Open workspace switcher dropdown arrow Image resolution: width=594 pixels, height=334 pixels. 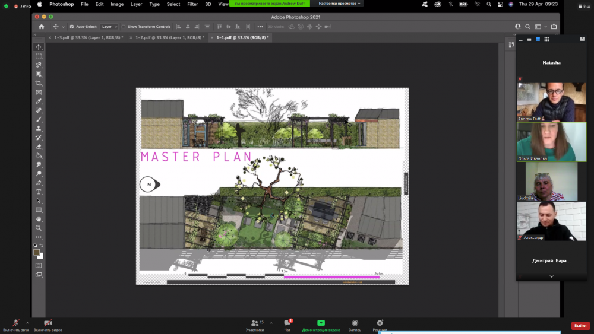pos(545,27)
